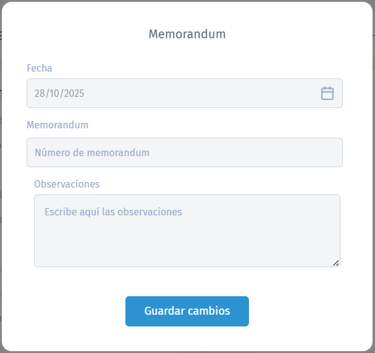Click the Observaciones textarea resize handle

tap(335, 263)
